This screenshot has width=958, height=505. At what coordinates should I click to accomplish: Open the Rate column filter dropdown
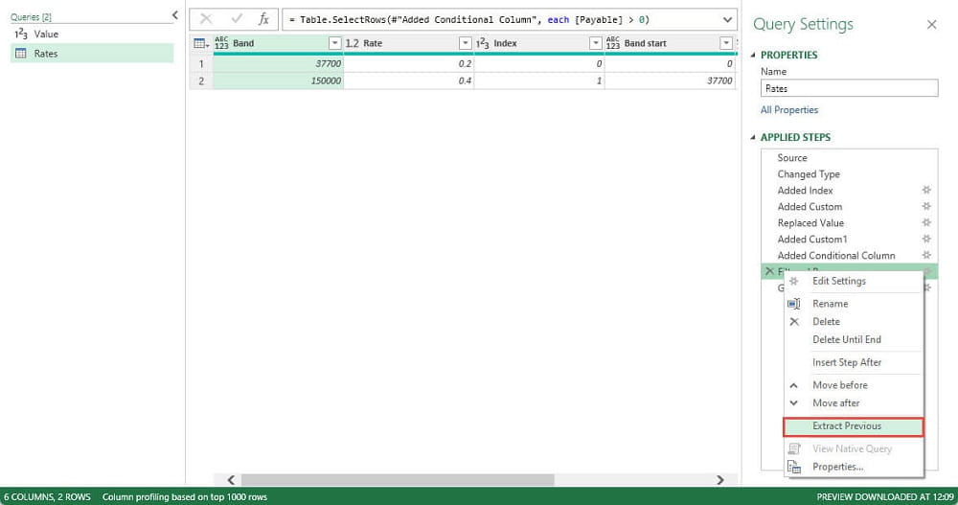pyautogui.click(x=465, y=43)
